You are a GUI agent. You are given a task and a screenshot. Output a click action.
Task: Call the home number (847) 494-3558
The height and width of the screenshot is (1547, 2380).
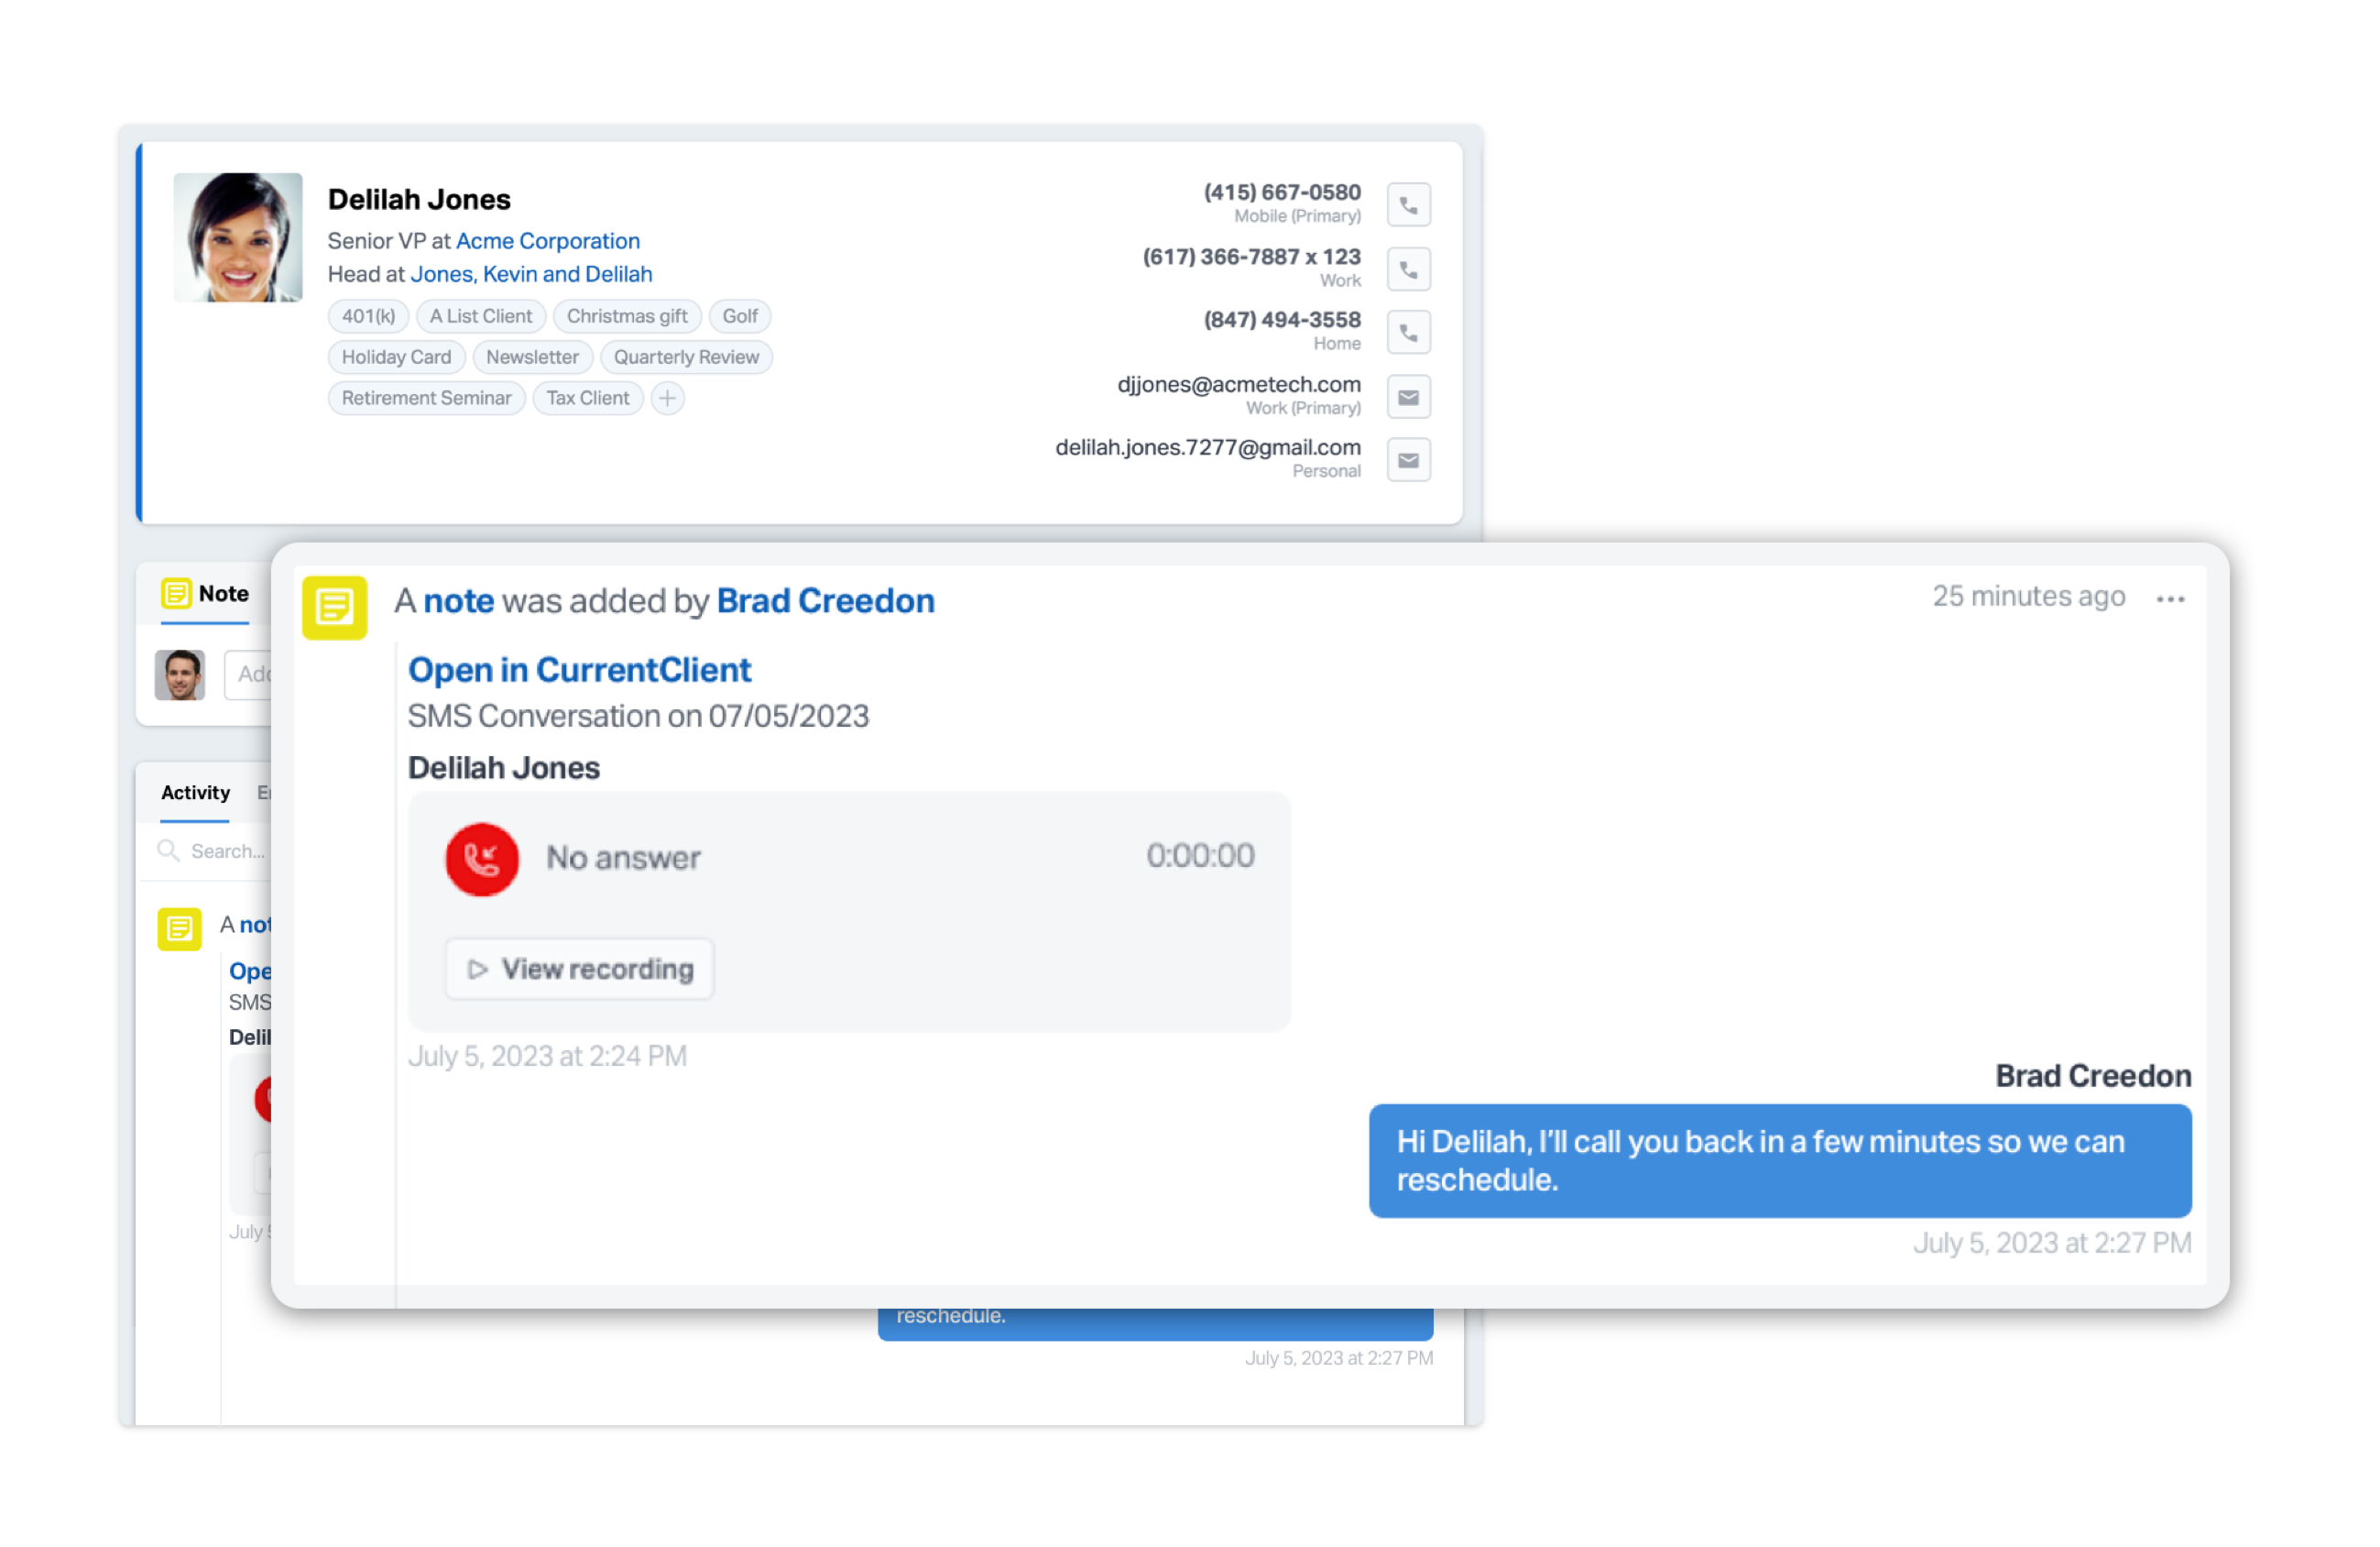pos(1408,332)
